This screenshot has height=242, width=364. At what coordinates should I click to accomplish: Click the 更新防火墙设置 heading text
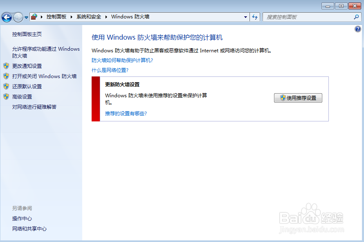pyautogui.click(x=122, y=85)
